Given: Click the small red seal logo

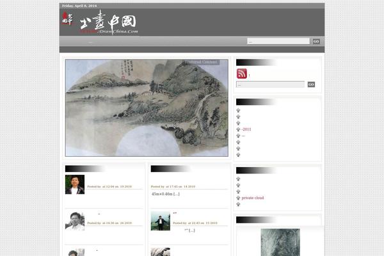Looking at the screenshot, I should (x=67, y=19).
